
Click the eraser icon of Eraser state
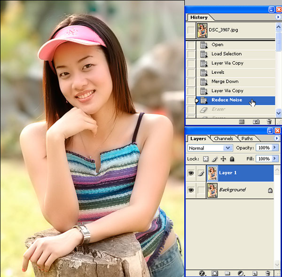point(204,110)
